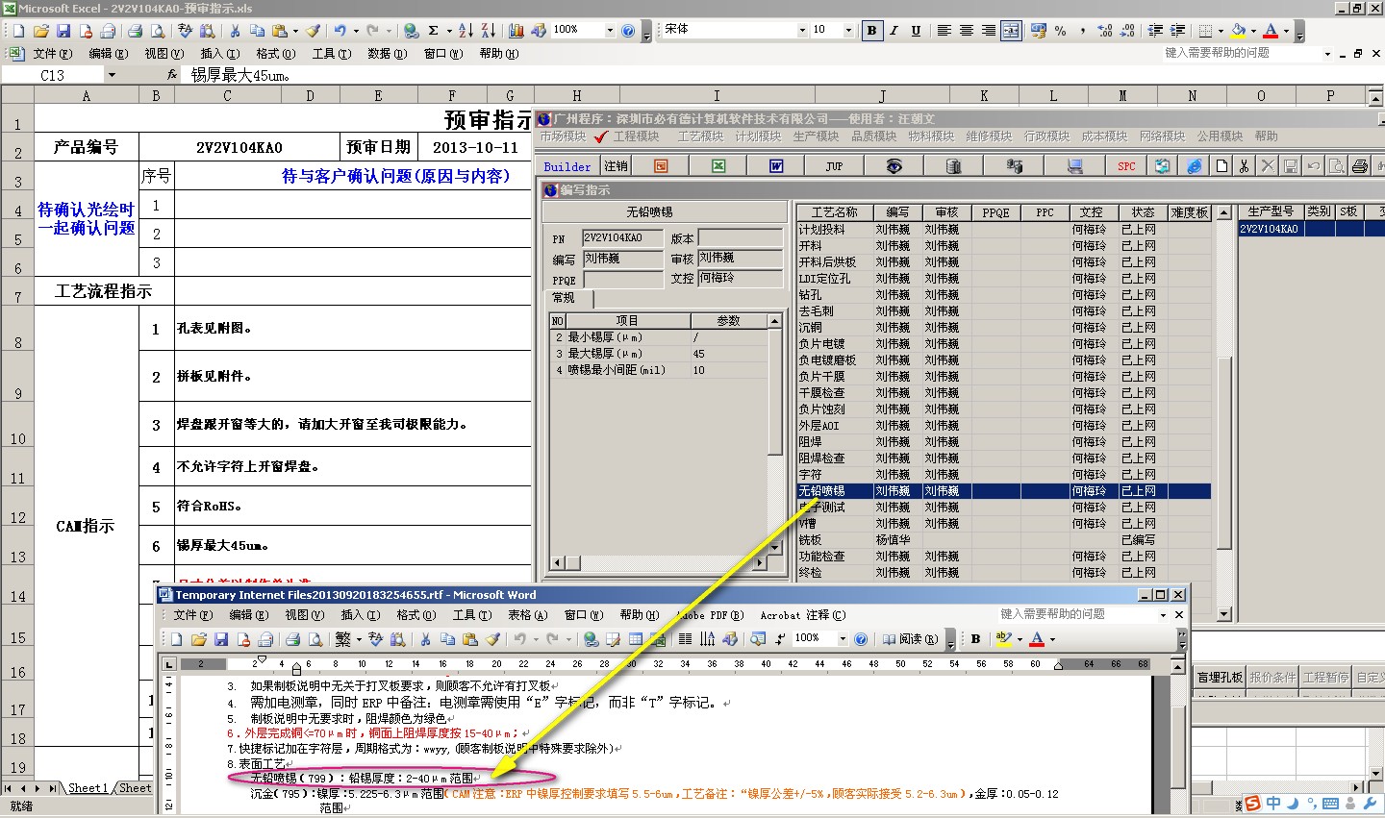Click the Excel Print icon
This screenshot has width=1385, height=818.
point(135,31)
